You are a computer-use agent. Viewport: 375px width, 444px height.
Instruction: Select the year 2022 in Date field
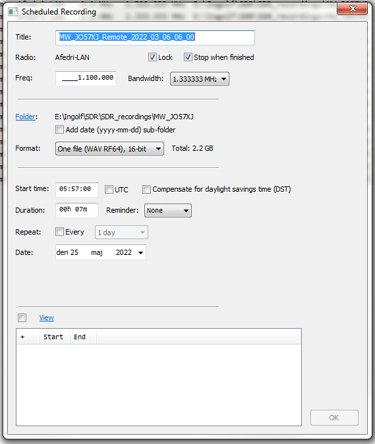pos(124,252)
